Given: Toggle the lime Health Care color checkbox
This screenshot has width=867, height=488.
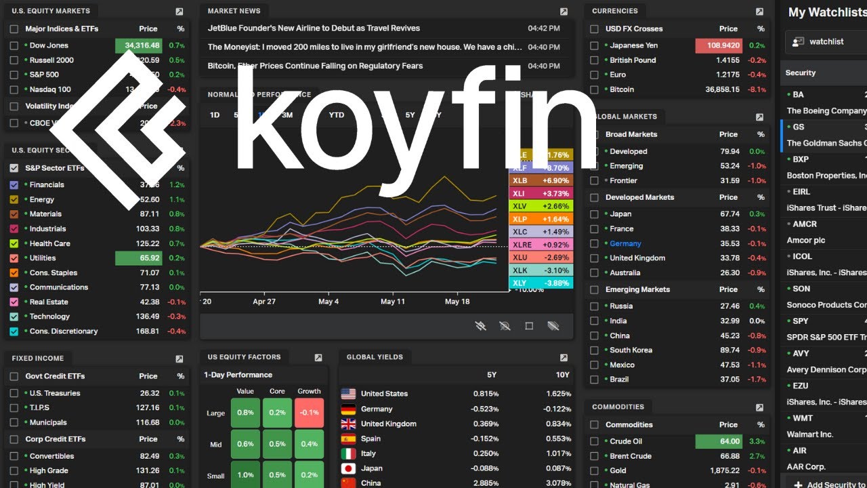Looking at the screenshot, I should pyautogui.click(x=14, y=243).
